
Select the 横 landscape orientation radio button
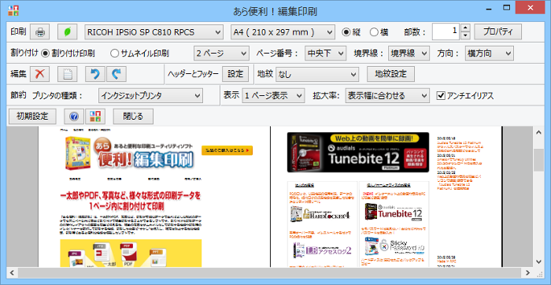pos(374,32)
